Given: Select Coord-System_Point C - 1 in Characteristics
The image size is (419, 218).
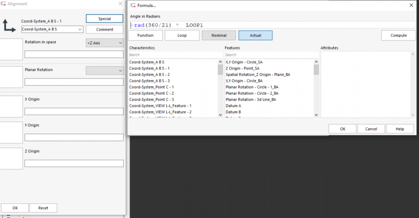Looking at the screenshot, I should coord(151,87).
